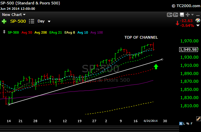Screen dimensions: 201x132
Task: Click the save (floppy disk) icon
Action: click(182, 15)
